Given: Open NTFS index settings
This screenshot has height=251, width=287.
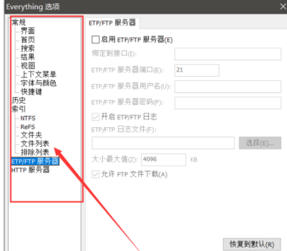Looking at the screenshot, I should (x=28, y=118).
